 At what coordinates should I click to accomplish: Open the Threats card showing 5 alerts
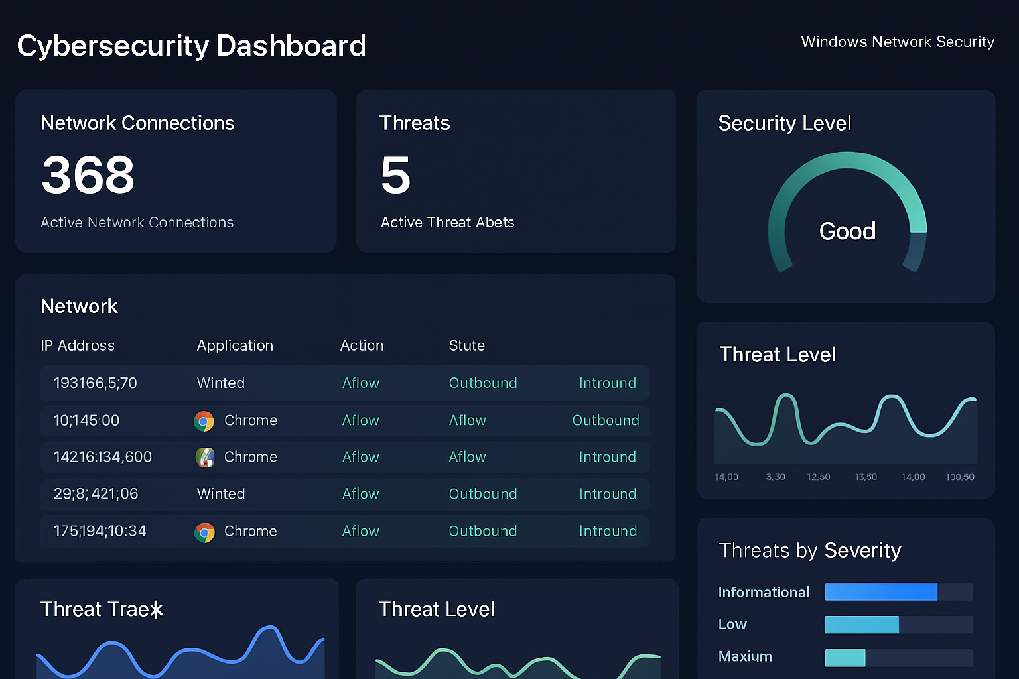(x=515, y=171)
